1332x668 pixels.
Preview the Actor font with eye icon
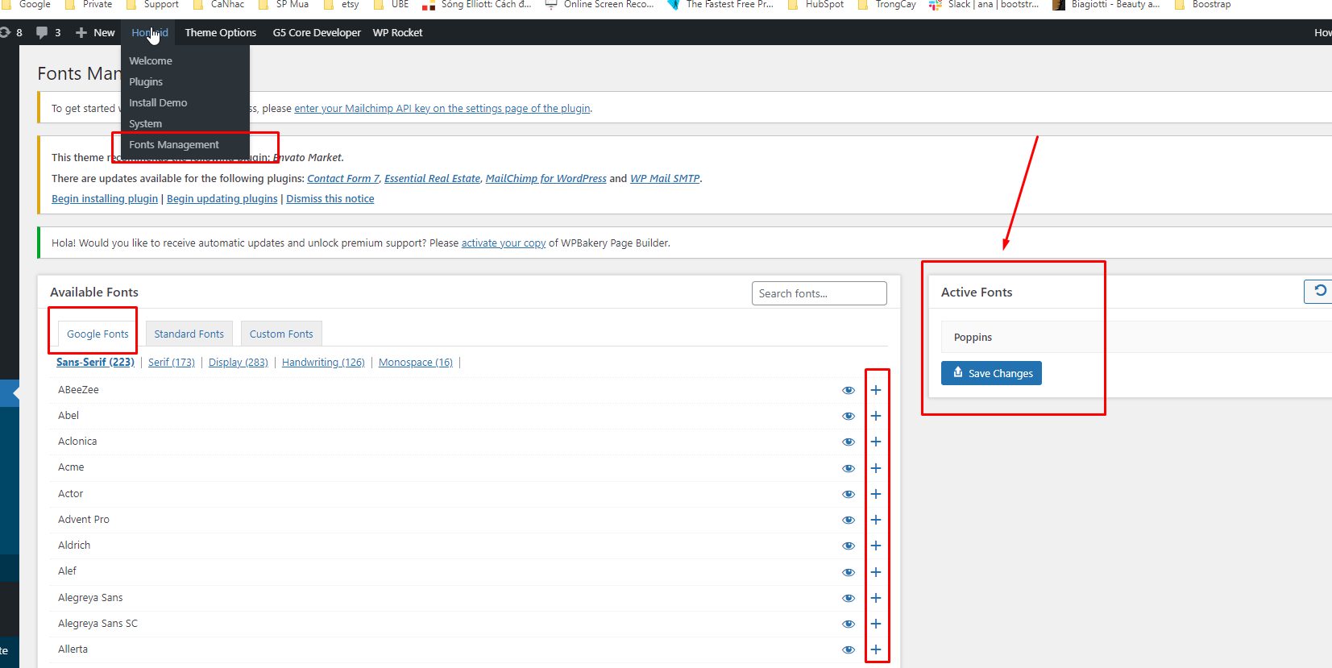[849, 494]
